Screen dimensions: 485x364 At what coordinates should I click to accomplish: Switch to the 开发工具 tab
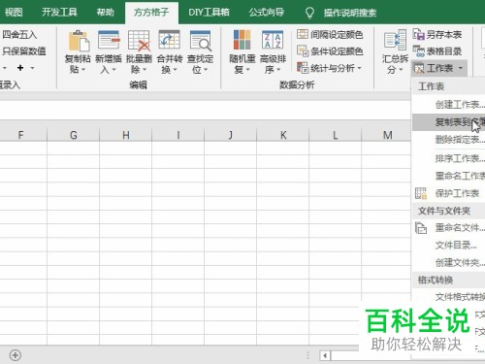point(59,13)
